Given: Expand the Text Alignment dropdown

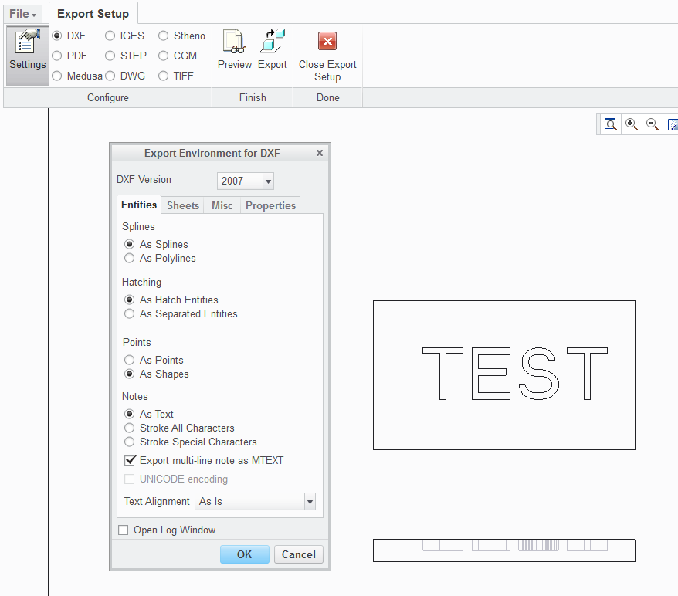Looking at the screenshot, I should 310,502.
